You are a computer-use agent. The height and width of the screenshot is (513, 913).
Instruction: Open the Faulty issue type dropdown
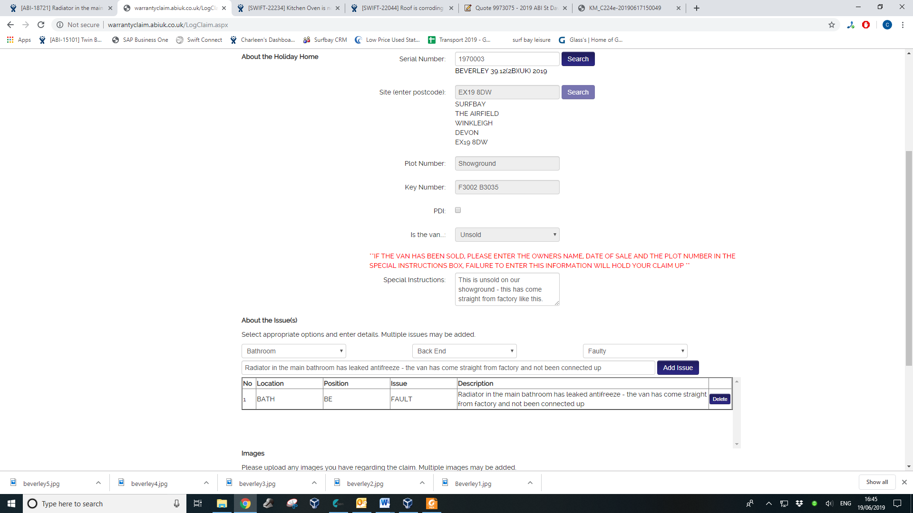(635, 351)
